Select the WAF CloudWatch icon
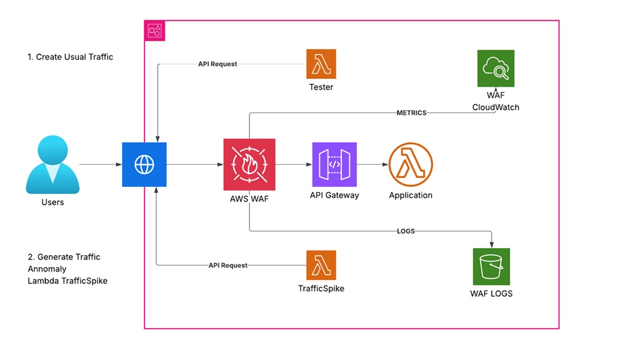 [495, 68]
